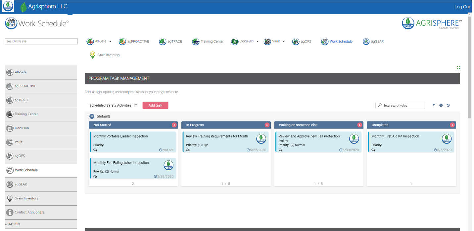Click comment icon on Fall Protection Policy card
The image size is (474, 231).
[281, 150]
